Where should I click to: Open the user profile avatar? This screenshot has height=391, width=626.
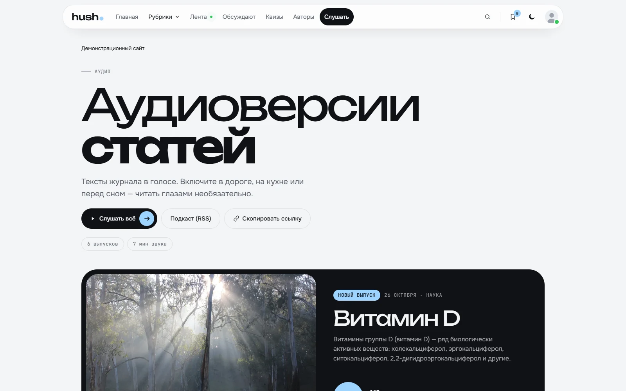pos(552,17)
